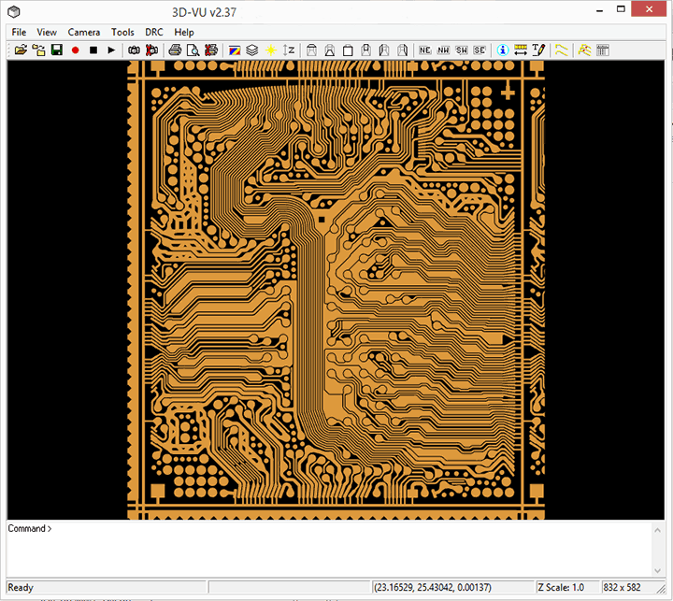673x601 pixels.
Task: Click the command pane scroll up arrow
Action: [657, 530]
